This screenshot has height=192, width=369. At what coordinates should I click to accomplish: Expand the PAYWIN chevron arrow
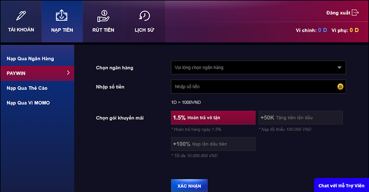click(68, 73)
